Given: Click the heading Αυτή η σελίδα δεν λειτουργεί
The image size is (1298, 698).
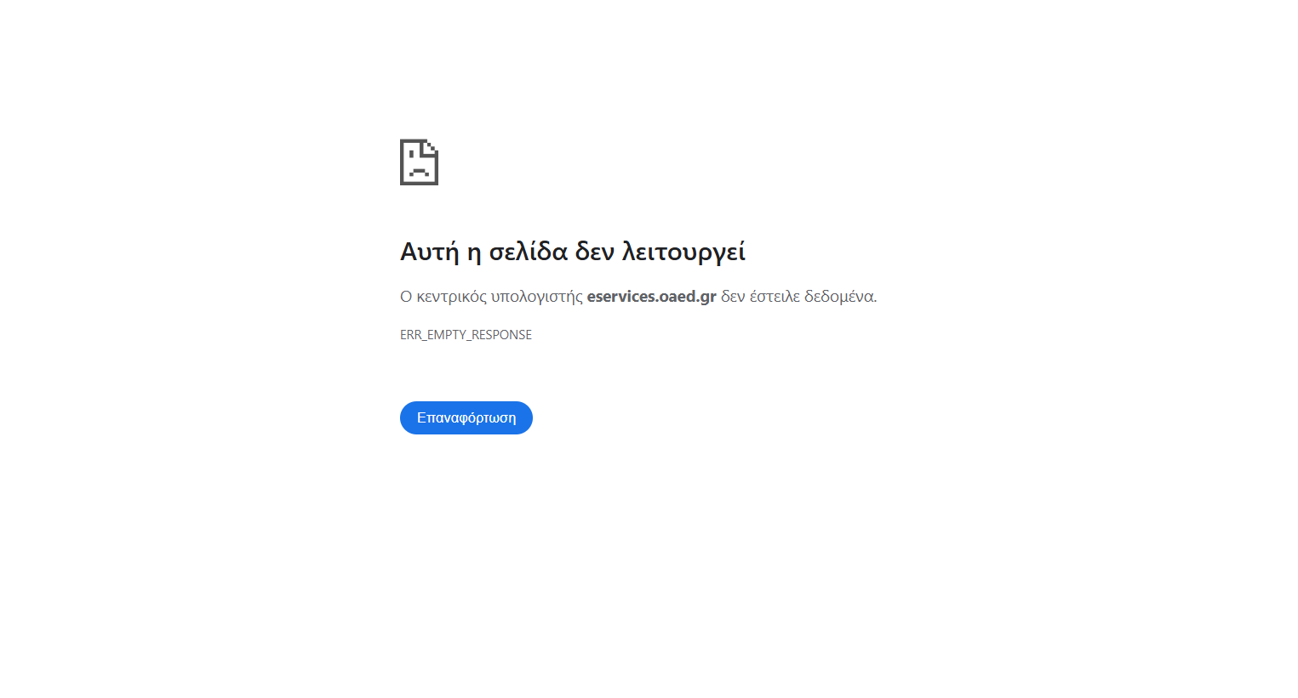Looking at the screenshot, I should point(572,252).
